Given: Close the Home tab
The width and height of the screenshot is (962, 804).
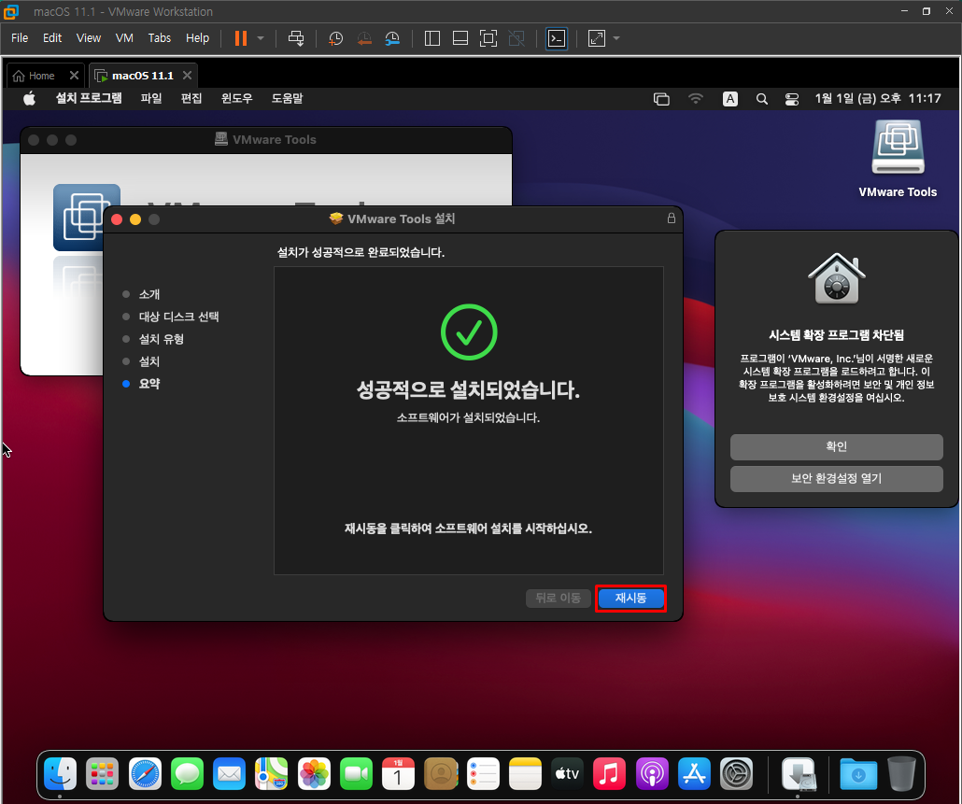Looking at the screenshot, I should coord(74,75).
